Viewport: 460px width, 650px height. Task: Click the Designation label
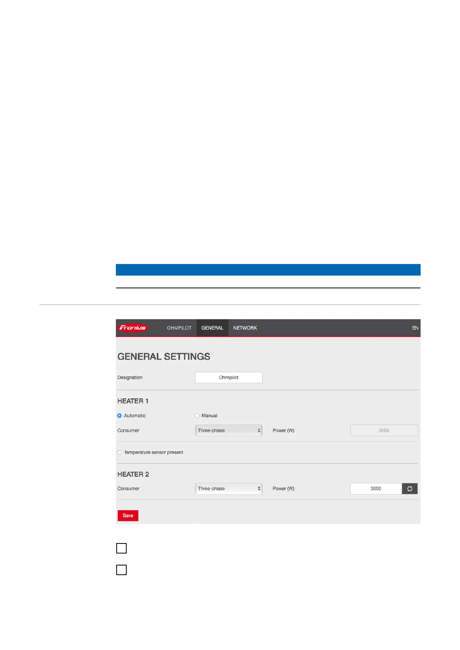(130, 377)
